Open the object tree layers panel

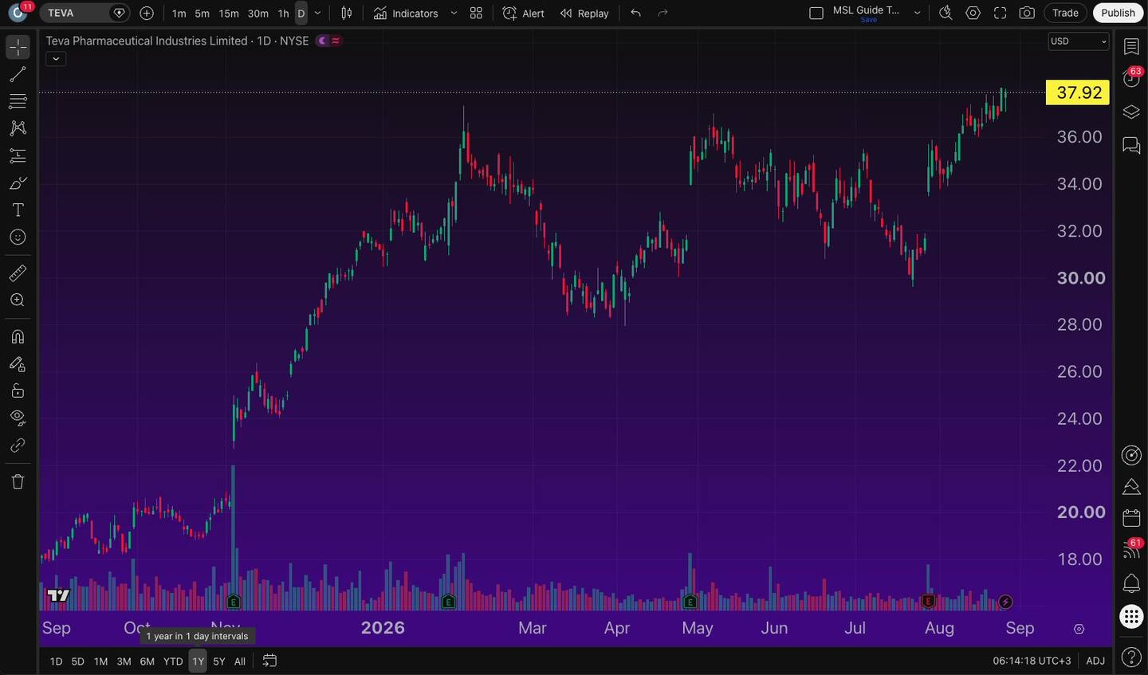(x=1131, y=112)
